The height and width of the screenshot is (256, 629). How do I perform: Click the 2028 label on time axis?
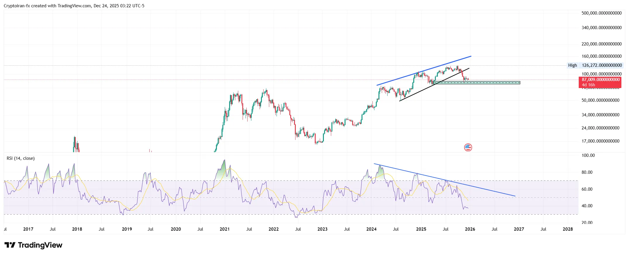pyautogui.click(x=568, y=229)
